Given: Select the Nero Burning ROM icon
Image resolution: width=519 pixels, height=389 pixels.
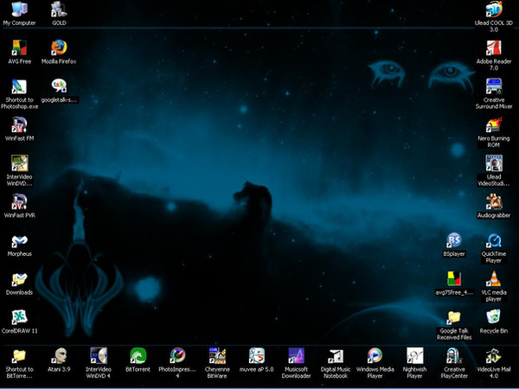Looking at the screenshot, I should pyautogui.click(x=494, y=125).
